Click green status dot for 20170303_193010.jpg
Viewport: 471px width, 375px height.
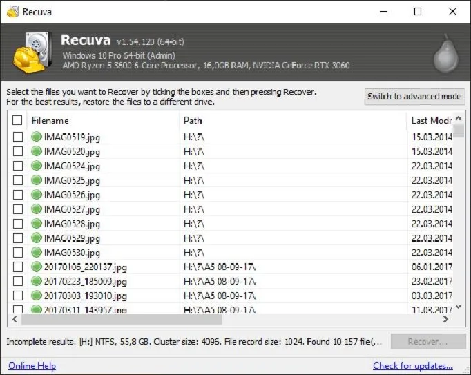(37, 296)
